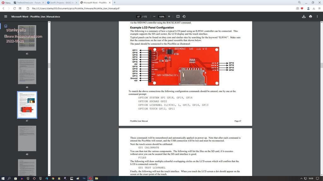This screenshot has height=181, width=323.
Task: Click the zoom percentage 100% field
Action: point(161,16)
